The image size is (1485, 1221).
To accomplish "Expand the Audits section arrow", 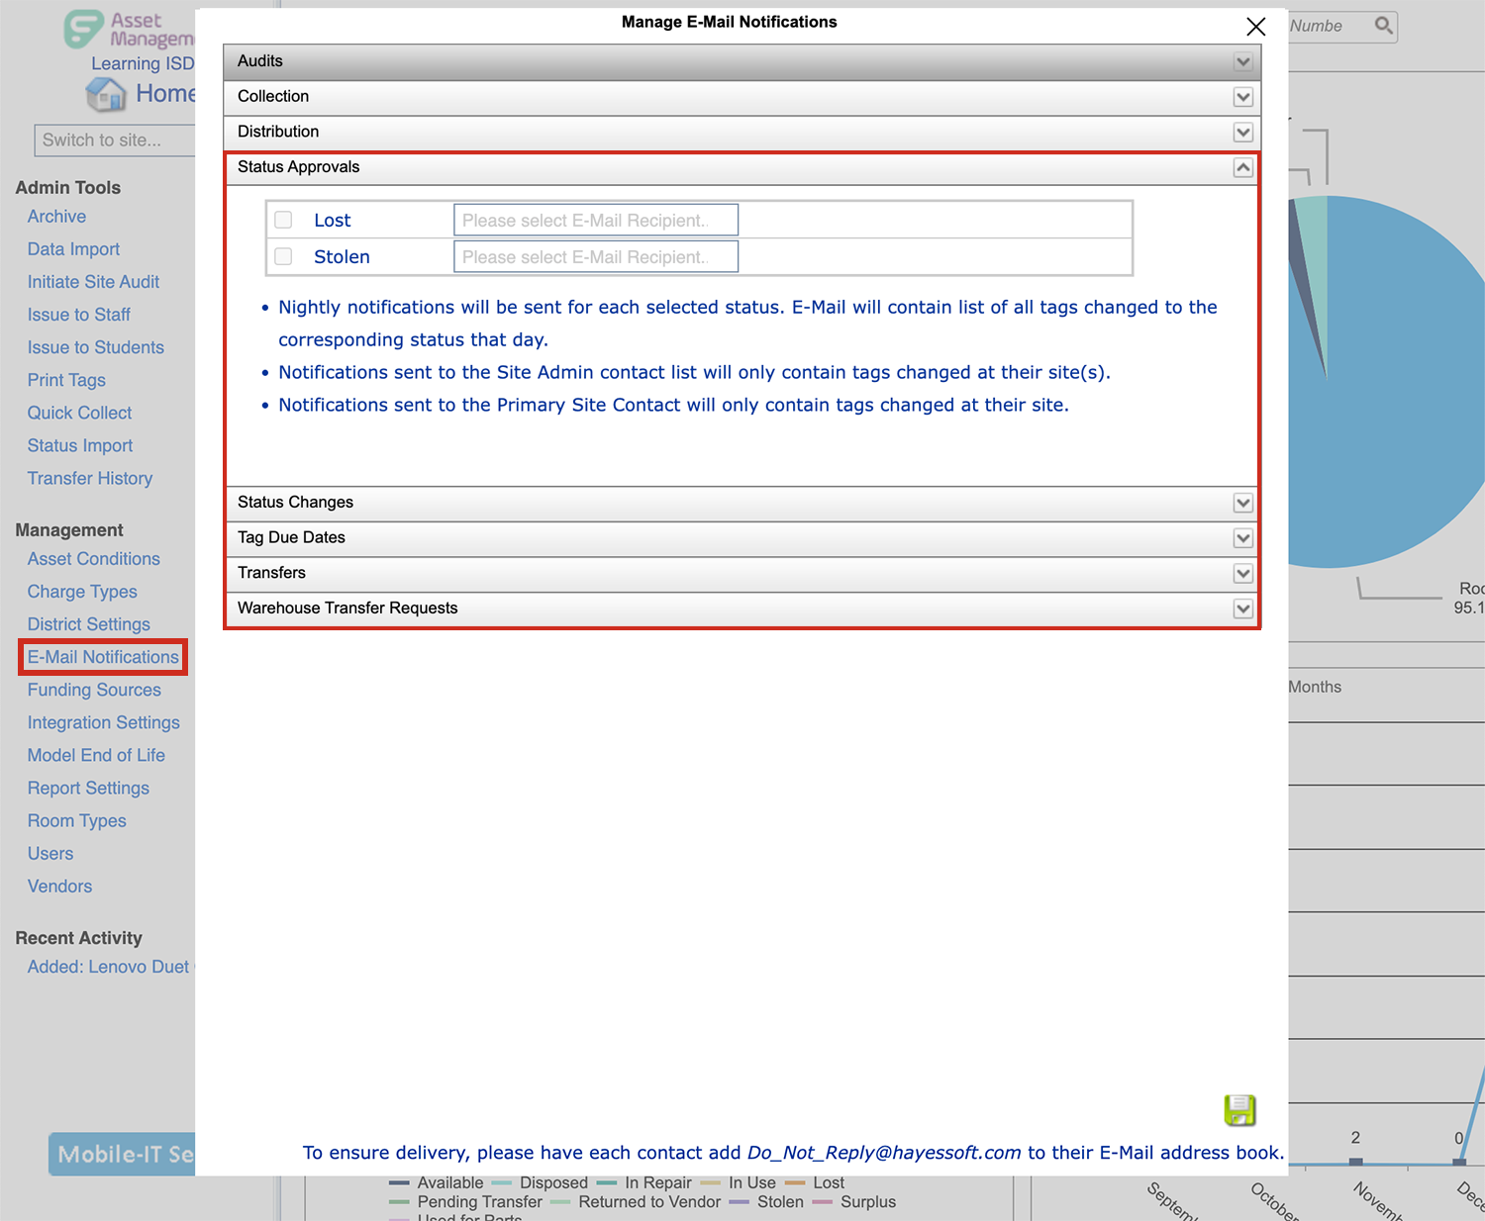I will click(1243, 62).
